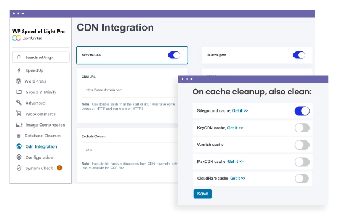Select Cdn Integration menu item
This screenshot has height=215, width=338.
tap(41, 146)
